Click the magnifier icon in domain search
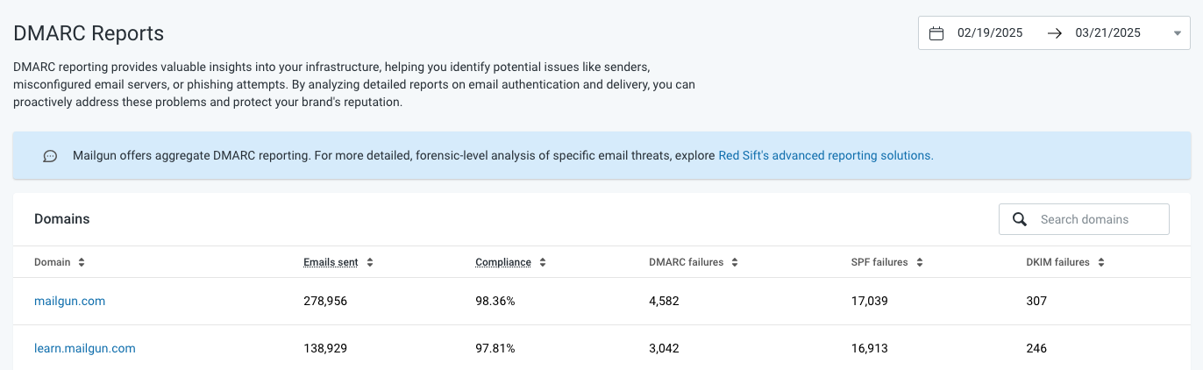This screenshot has height=370, width=1203. click(x=1020, y=219)
